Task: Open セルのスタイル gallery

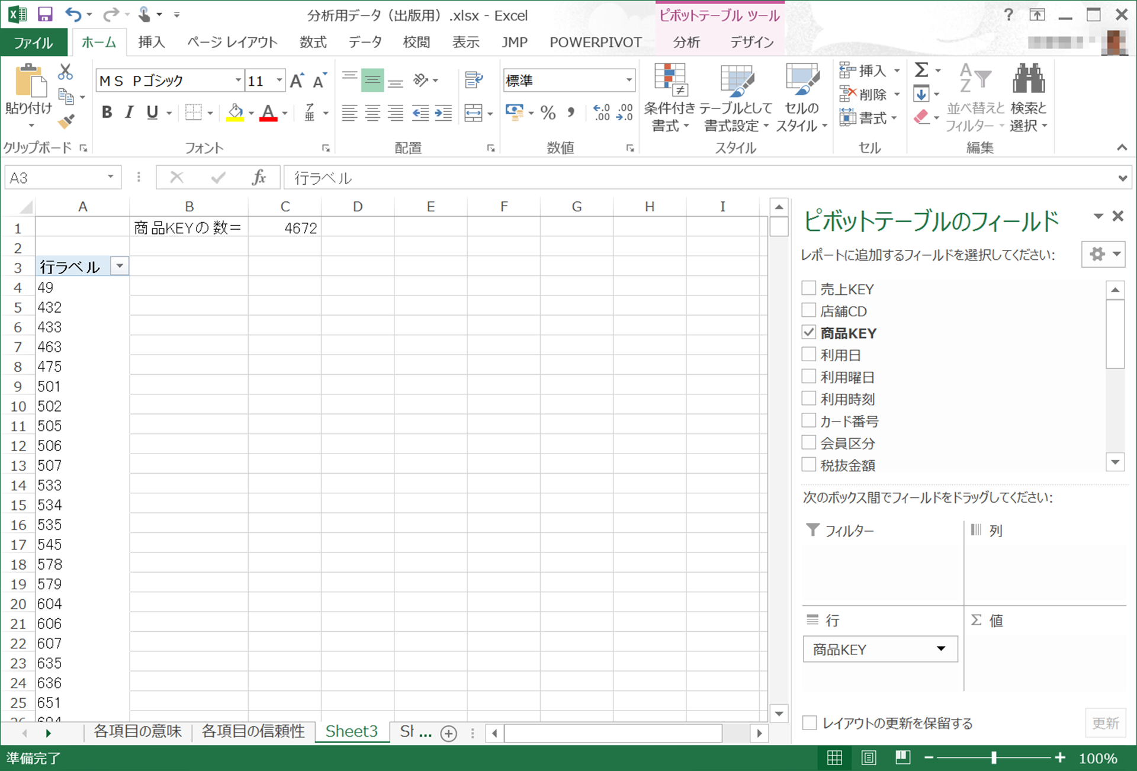Action: (x=801, y=98)
